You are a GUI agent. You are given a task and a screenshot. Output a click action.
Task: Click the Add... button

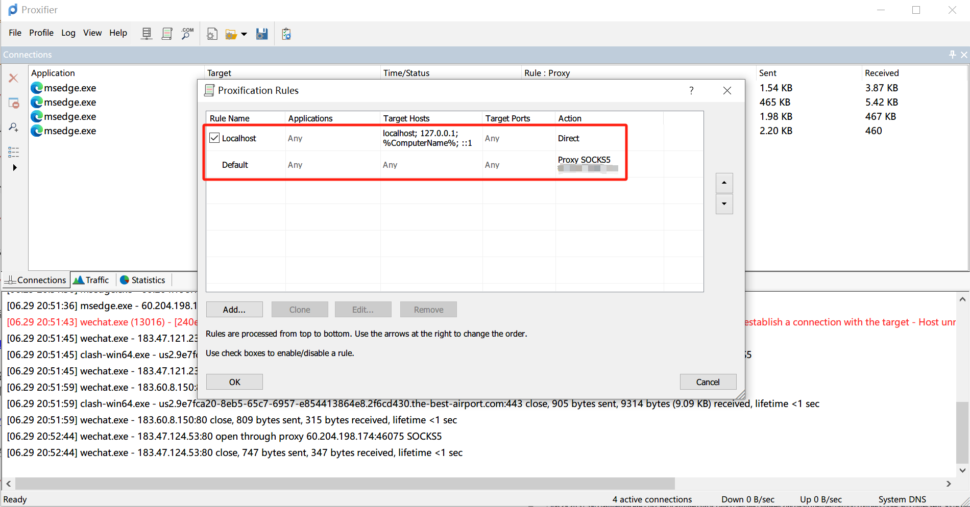[x=234, y=310]
